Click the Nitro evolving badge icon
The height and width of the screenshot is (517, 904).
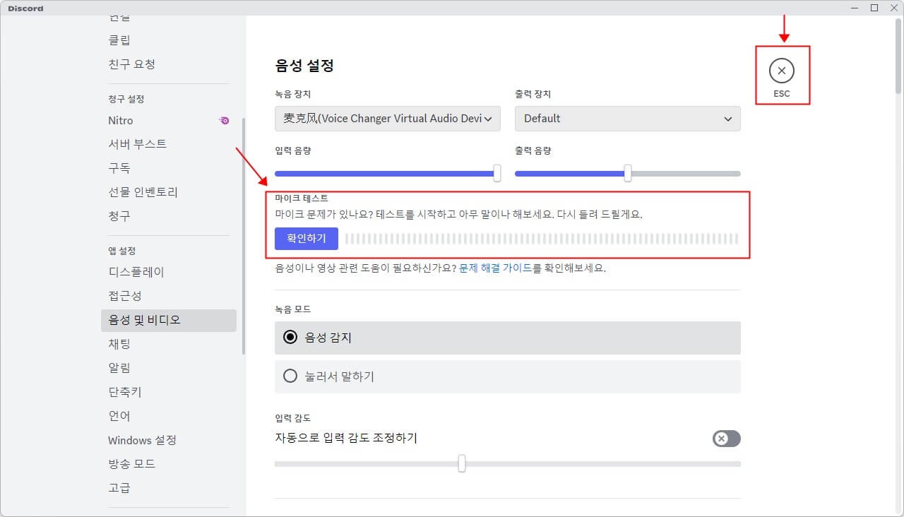tap(224, 121)
